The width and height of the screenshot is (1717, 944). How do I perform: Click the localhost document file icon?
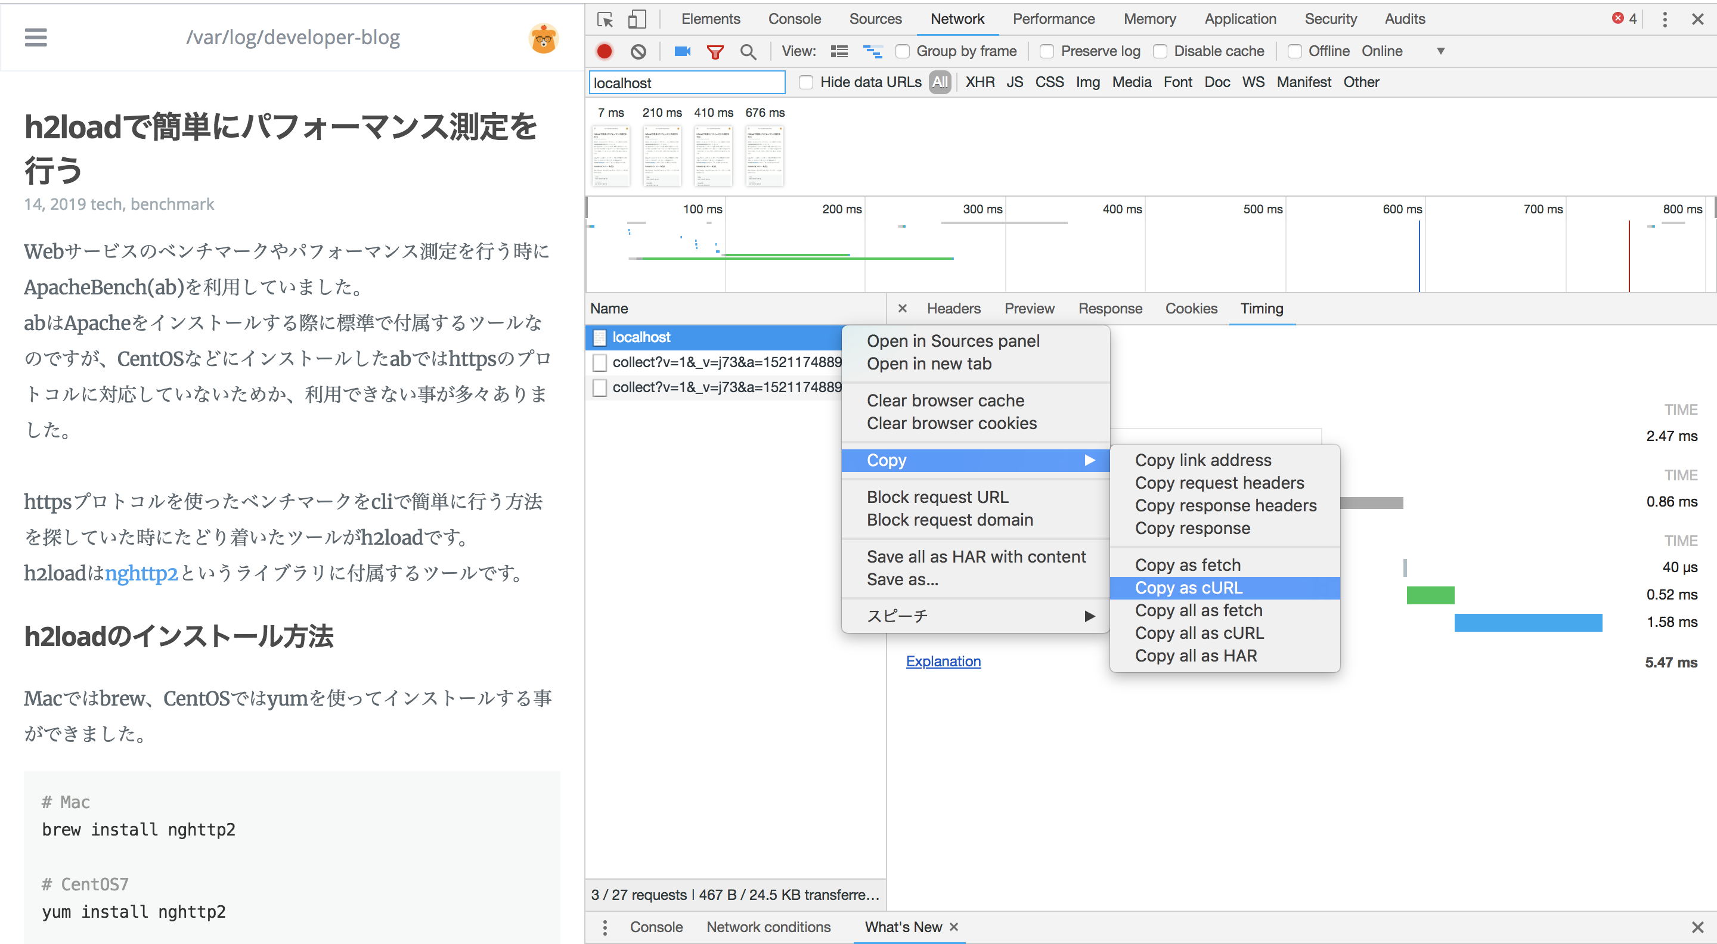click(x=599, y=337)
